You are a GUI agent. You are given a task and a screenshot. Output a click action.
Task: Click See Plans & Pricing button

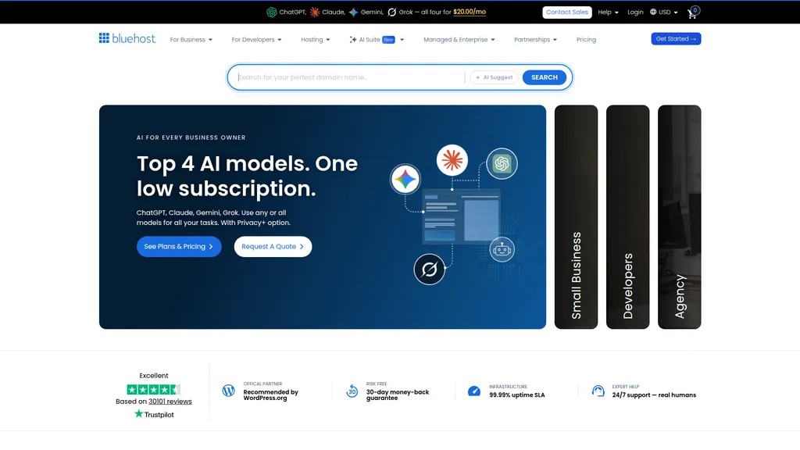pyautogui.click(x=179, y=246)
